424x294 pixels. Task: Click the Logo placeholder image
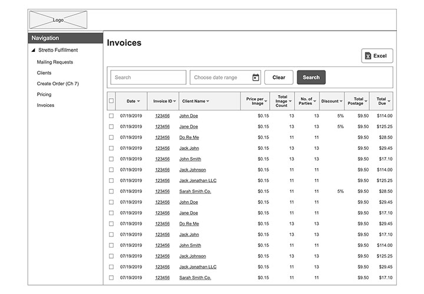click(58, 20)
